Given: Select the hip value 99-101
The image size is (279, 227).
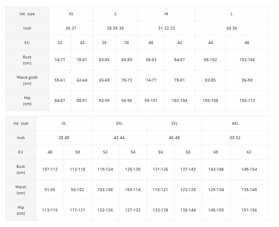Looking at the screenshot, I should (x=151, y=101).
